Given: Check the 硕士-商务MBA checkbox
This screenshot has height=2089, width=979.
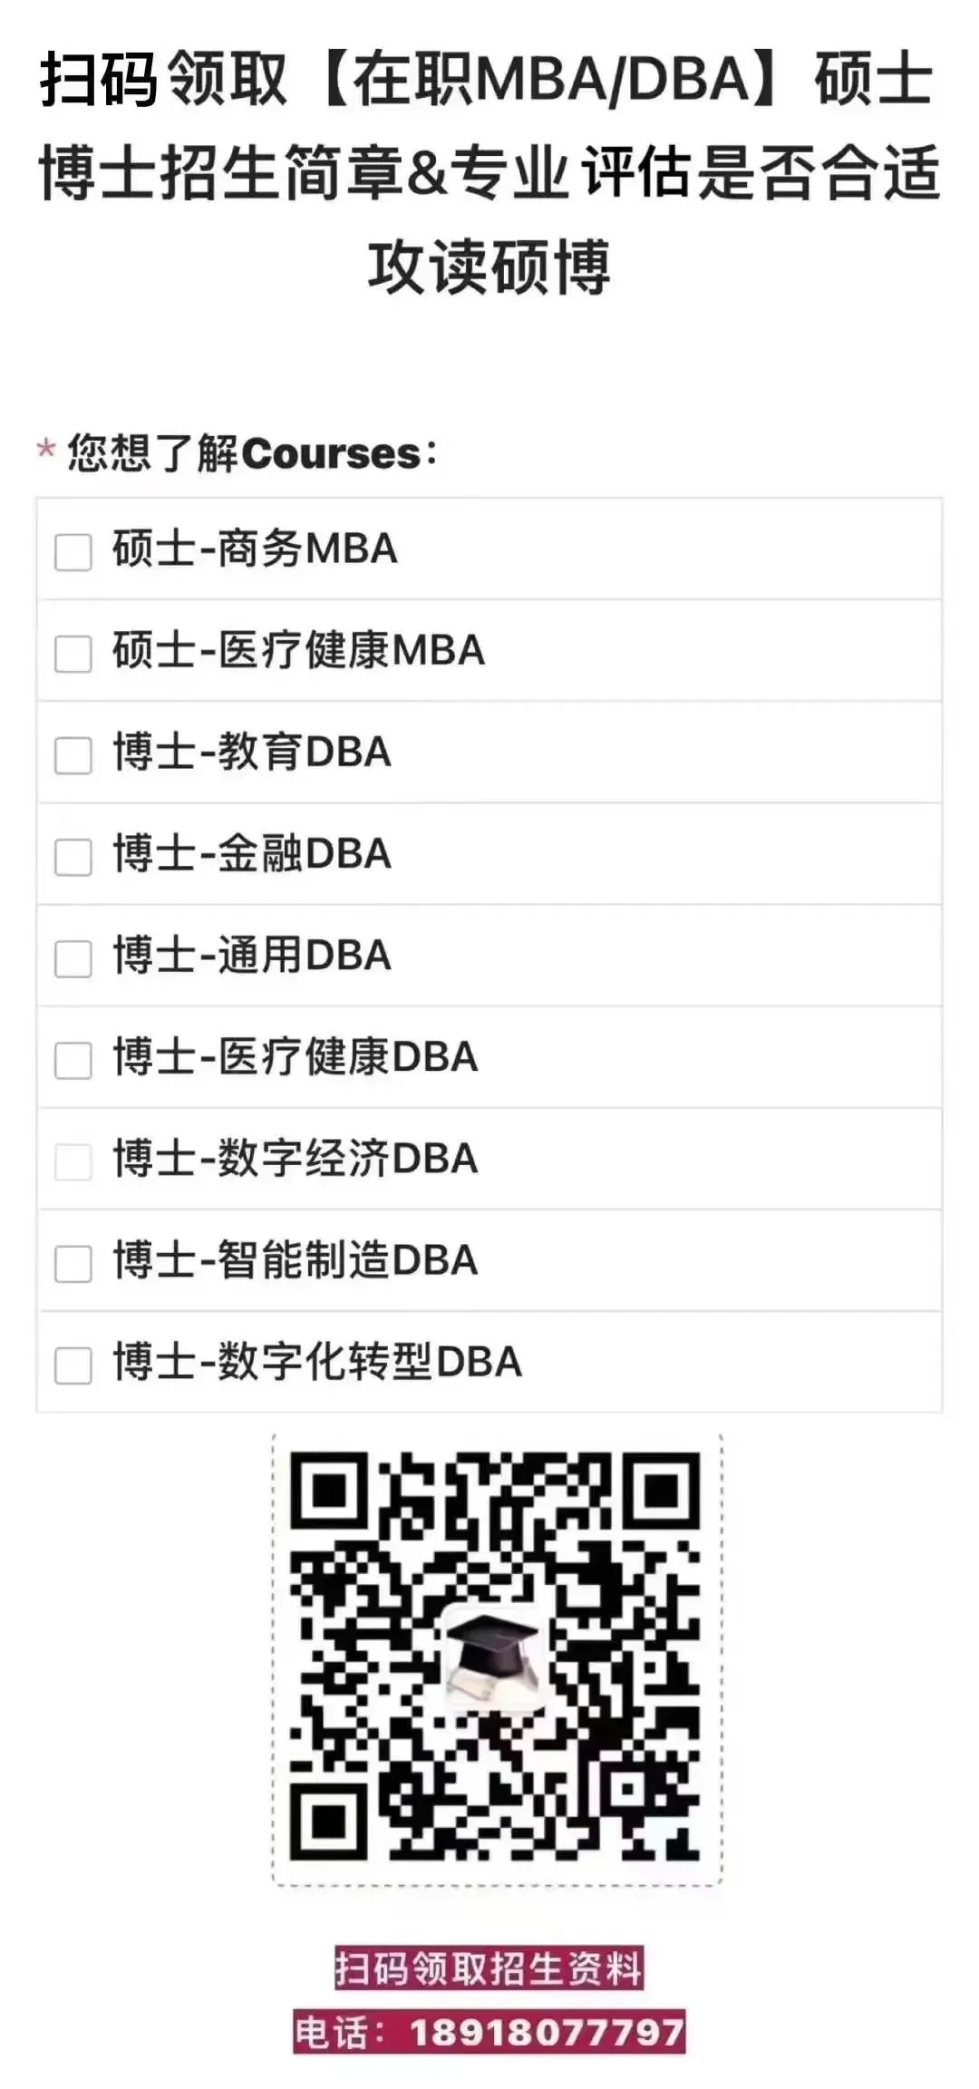Looking at the screenshot, I should click(x=73, y=552).
